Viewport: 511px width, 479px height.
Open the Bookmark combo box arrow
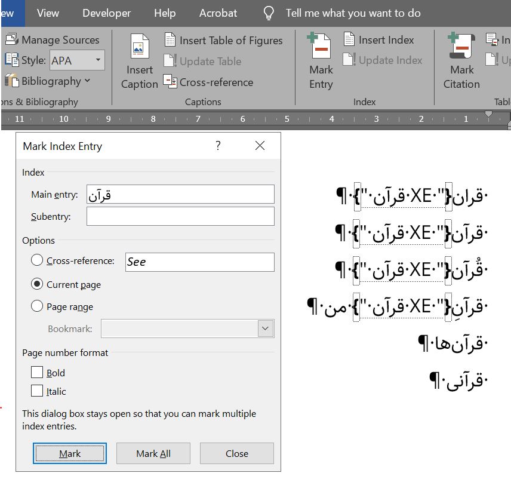[266, 328]
